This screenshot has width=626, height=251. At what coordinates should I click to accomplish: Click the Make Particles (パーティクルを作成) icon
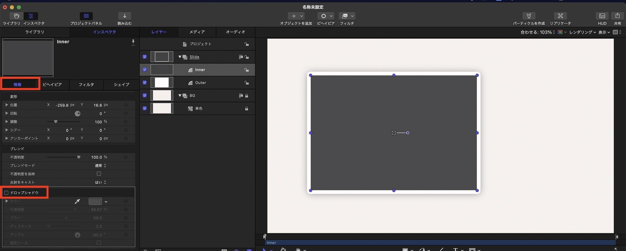click(529, 16)
